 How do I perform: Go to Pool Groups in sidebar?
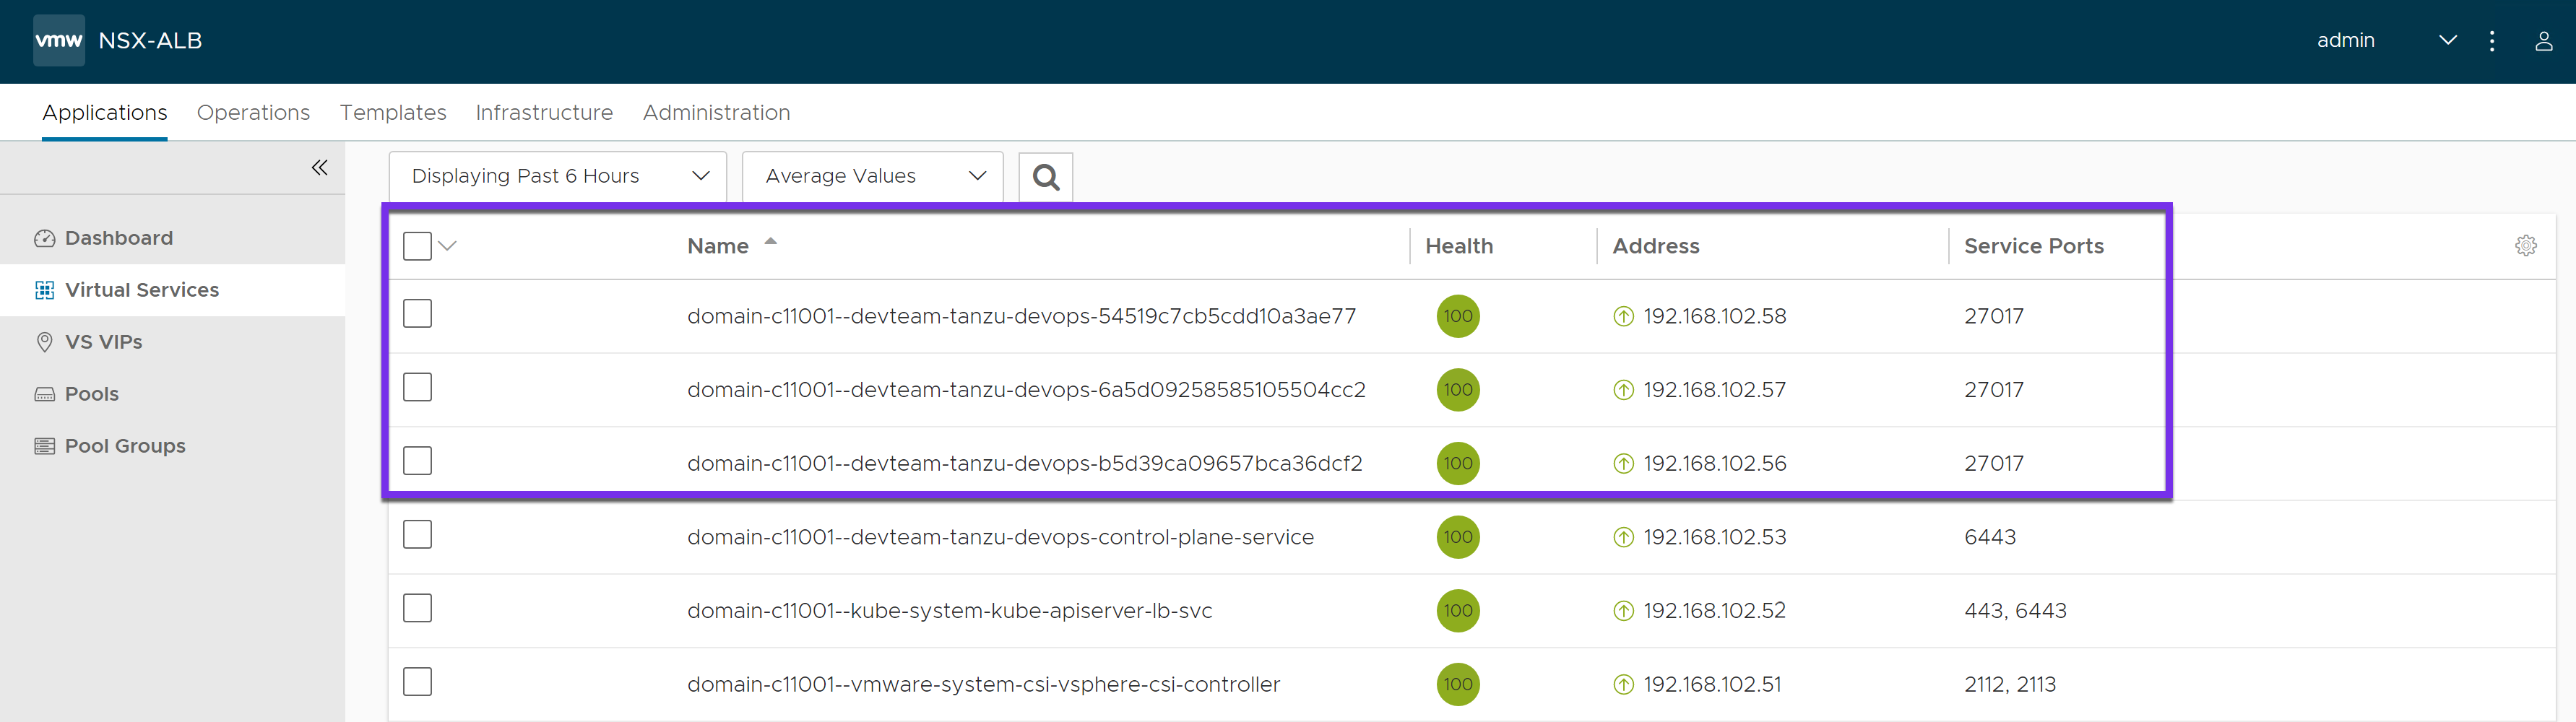coord(125,446)
